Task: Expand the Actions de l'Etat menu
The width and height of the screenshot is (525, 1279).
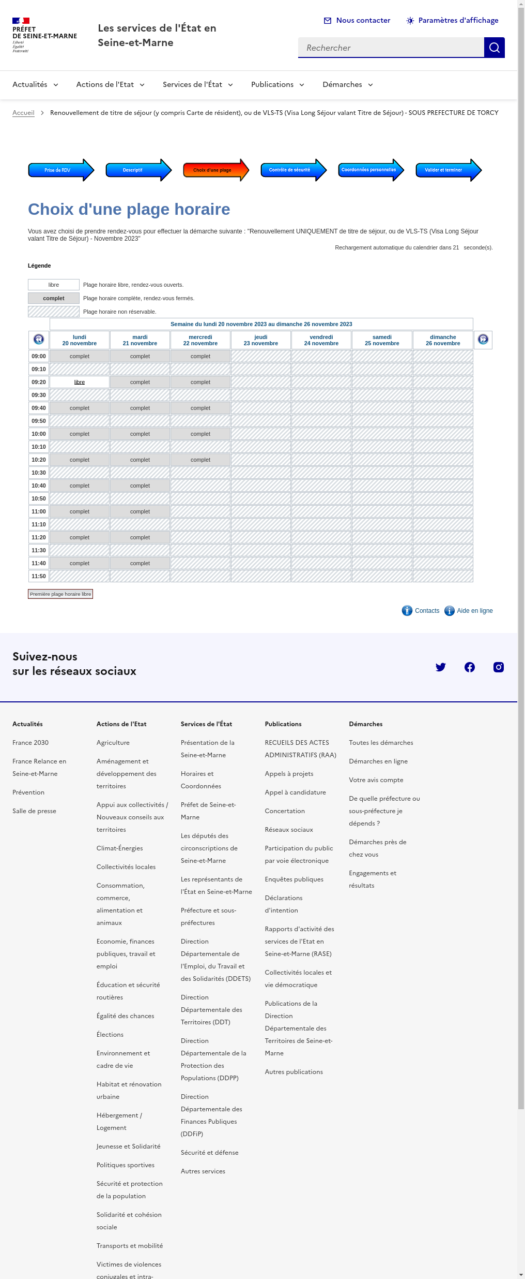Action: pos(111,84)
